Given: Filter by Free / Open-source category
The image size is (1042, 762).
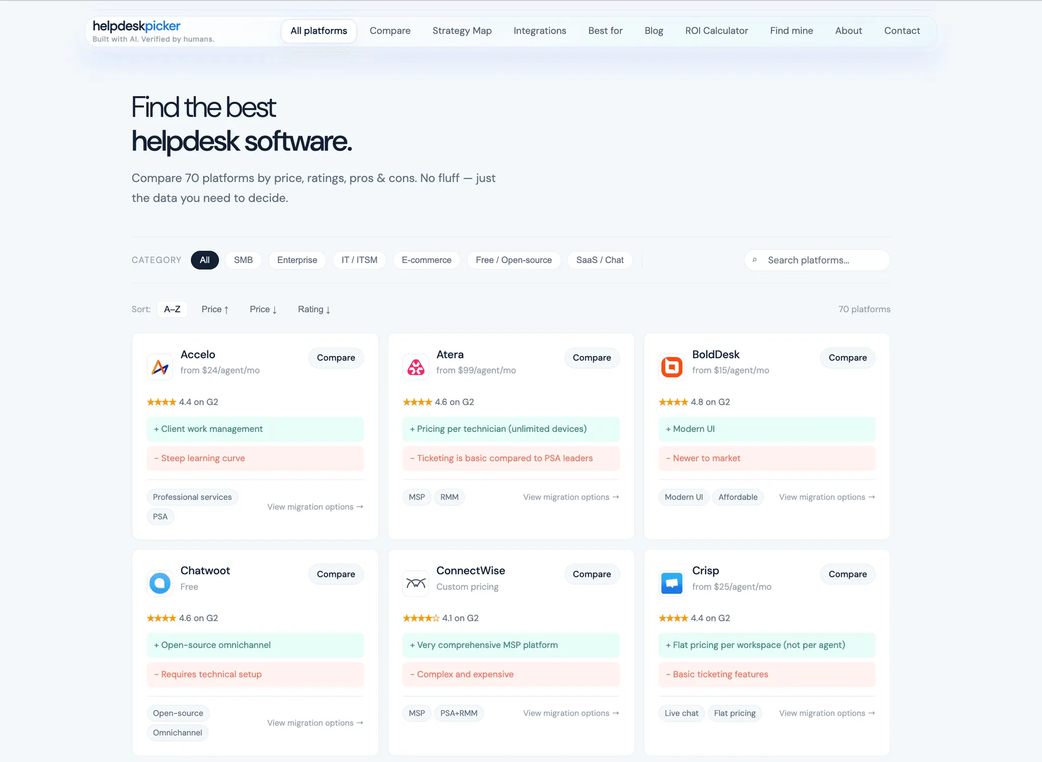Looking at the screenshot, I should [x=514, y=260].
